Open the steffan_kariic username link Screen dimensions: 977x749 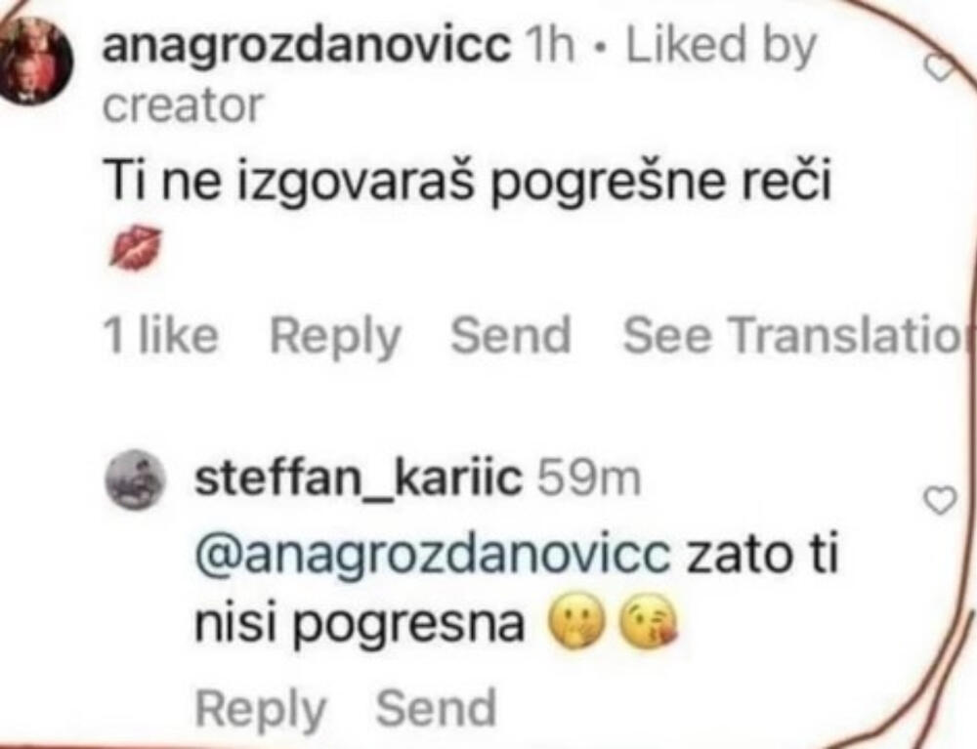tap(359, 479)
